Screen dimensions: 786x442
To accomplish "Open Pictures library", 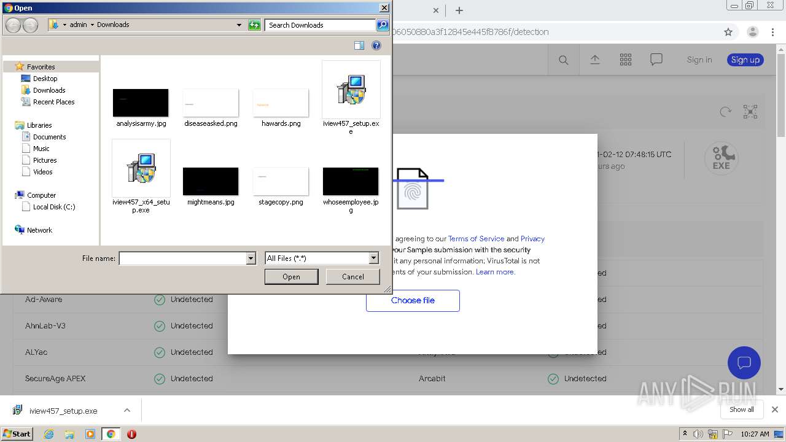I will (45, 160).
